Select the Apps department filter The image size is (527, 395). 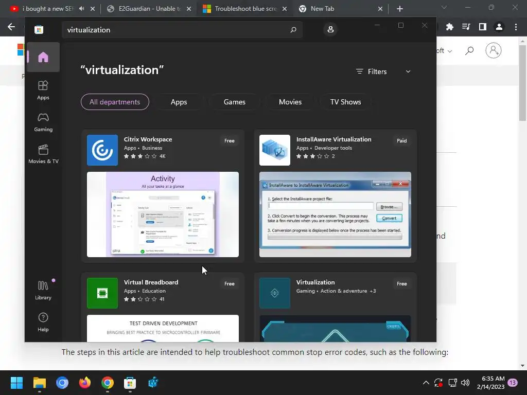click(x=179, y=102)
